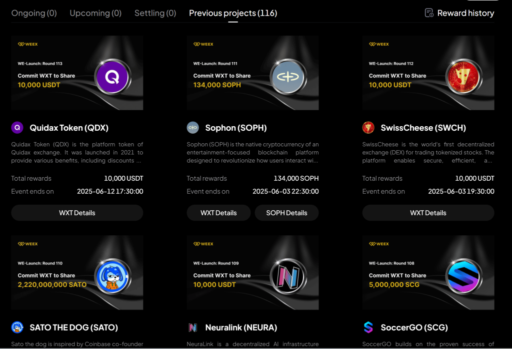Open the Neuralink (NEURA) project title
The width and height of the screenshot is (512, 349).
coord(241,327)
